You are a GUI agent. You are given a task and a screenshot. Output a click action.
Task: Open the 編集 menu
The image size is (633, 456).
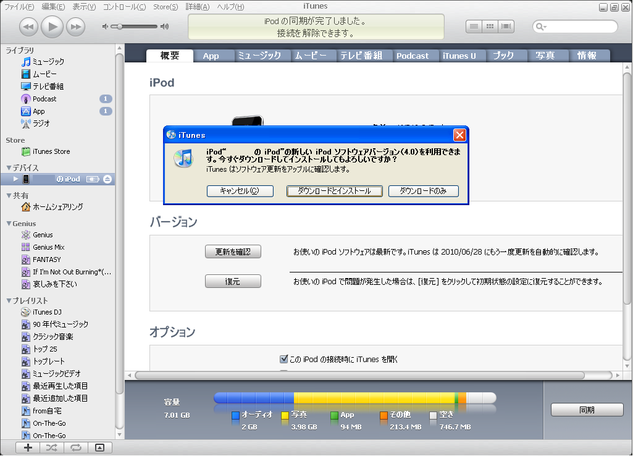coord(53,7)
